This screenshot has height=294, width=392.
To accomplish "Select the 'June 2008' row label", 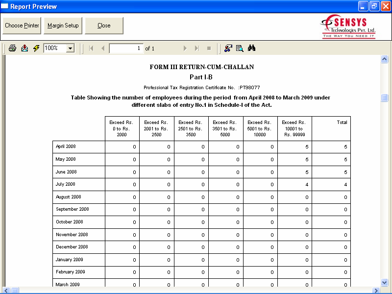I will point(66,172).
